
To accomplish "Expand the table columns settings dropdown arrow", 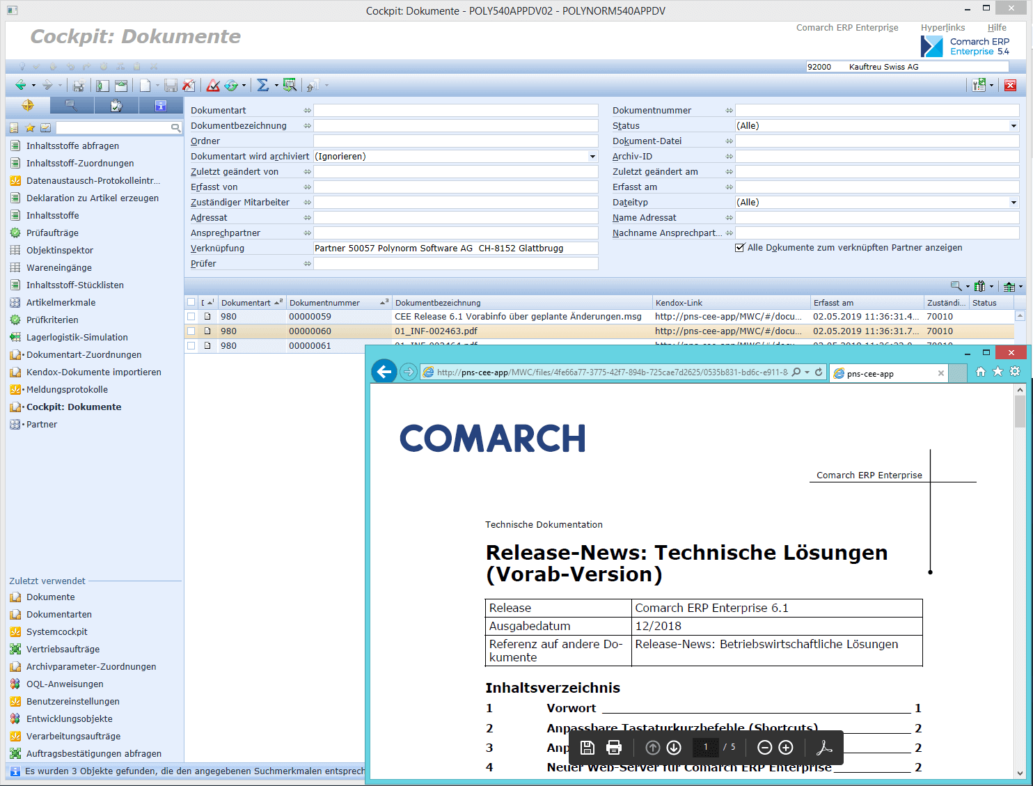I will pyautogui.click(x=992, y=287).
